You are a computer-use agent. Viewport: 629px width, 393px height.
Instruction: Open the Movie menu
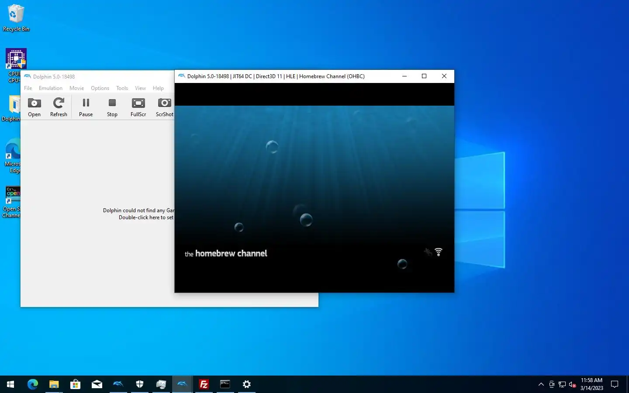(x=76, y=88)
